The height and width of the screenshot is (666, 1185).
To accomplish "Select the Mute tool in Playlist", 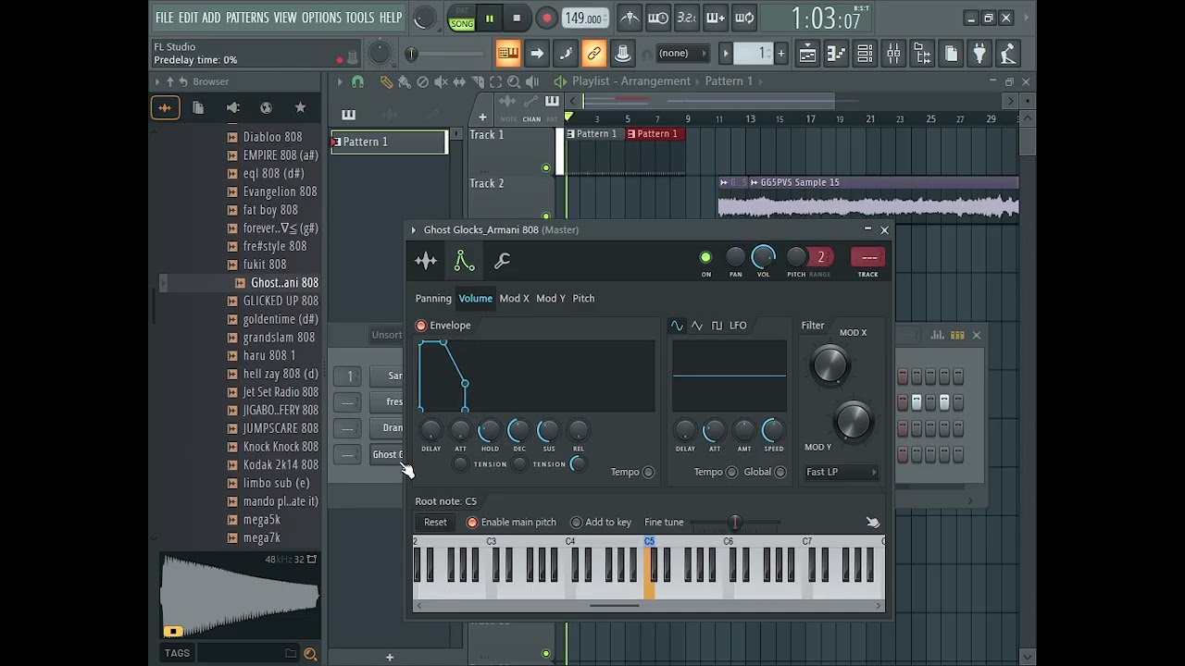I will click(x=441, y=81).
